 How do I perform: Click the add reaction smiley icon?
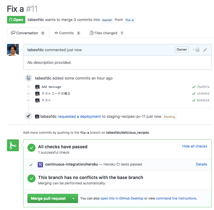pyautogui.click(x=196, y=50)
